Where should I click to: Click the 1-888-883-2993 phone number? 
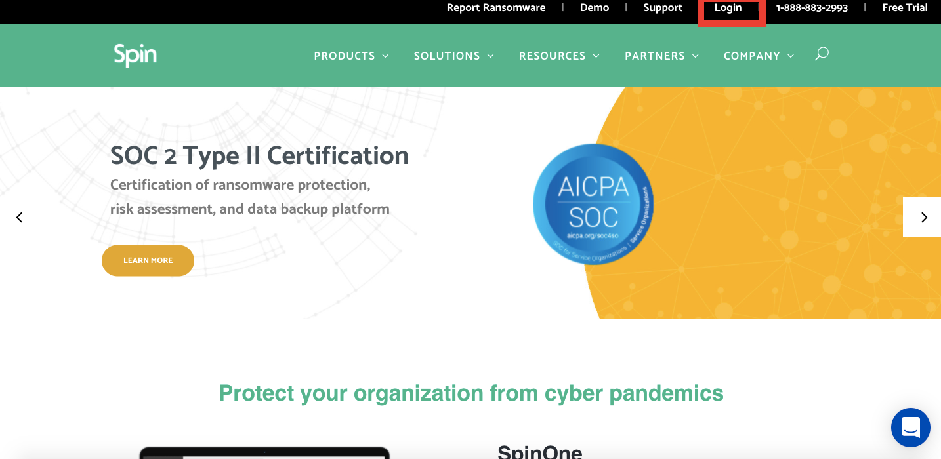coord(812,8)
